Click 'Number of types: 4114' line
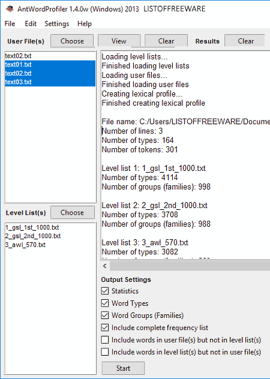Image resolution: width=270 pixels, height=379 pixels. [x=140, y=178]
